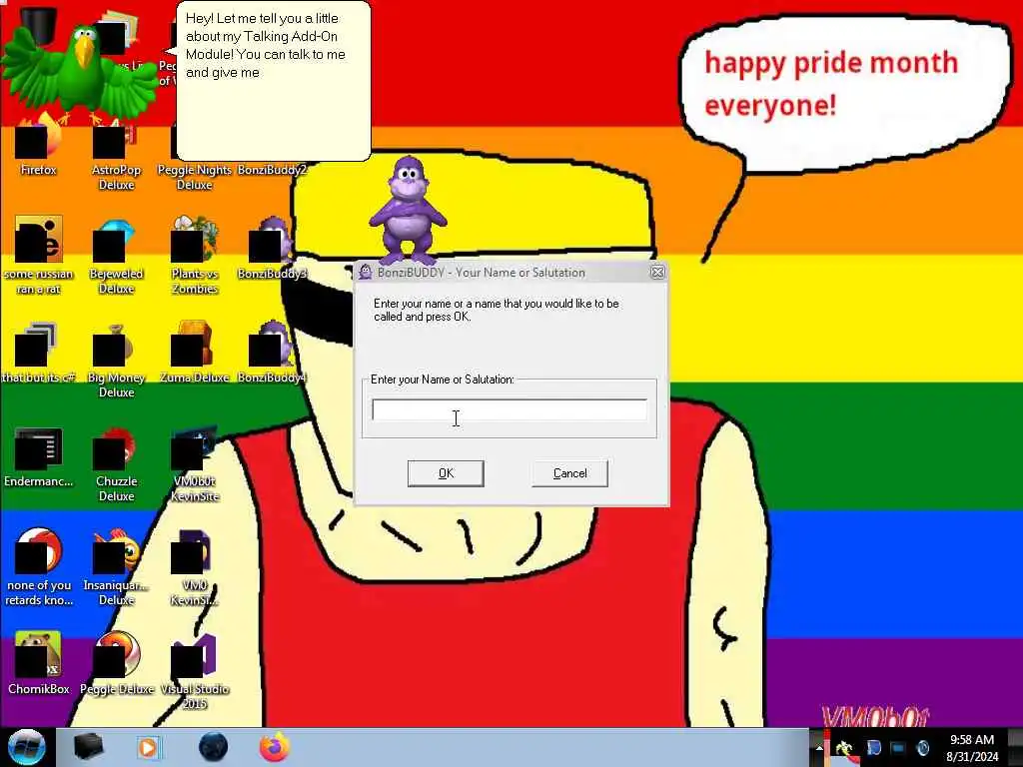Image resolution: width=1023 pixels, height=767 pixels.
Task: Confirm the name with OK button
Action: point(446,473)
